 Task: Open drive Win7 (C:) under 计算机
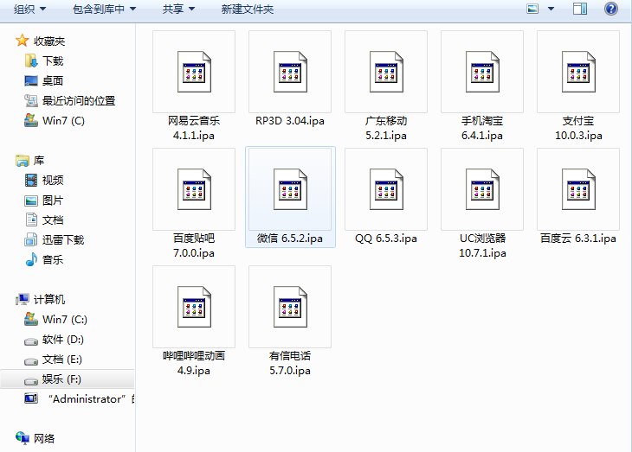[64, 320]
